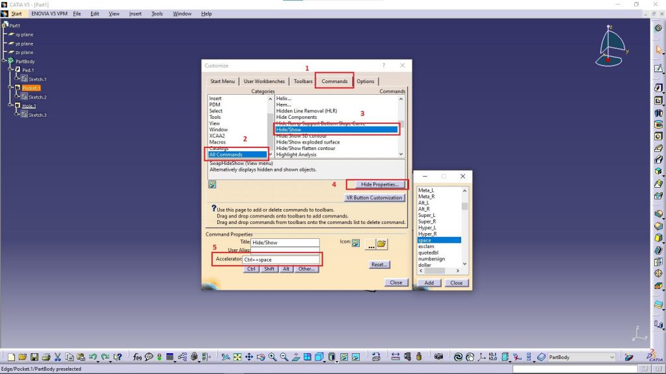Open the Insert menu
The width and height of the screenshot is (666, 374).
click(x=135, y=14)
